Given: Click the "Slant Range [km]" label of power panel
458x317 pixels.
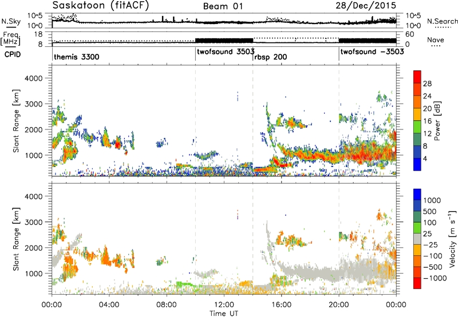Looking at the screenshot, I should point(16,121).
